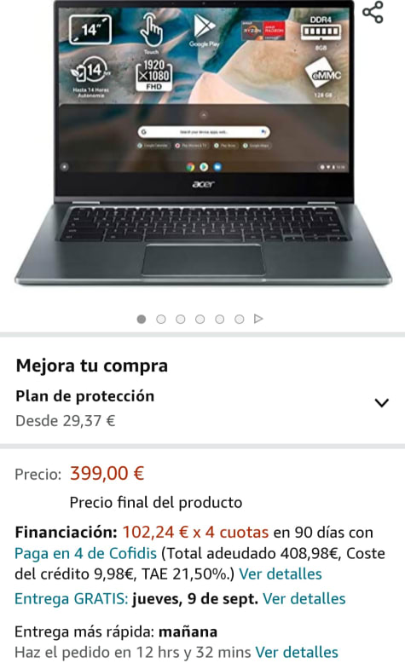405x663 pixels.
Task: Open Ver detalles next to jueves, 9 de sept.
Action: [304, 599]
